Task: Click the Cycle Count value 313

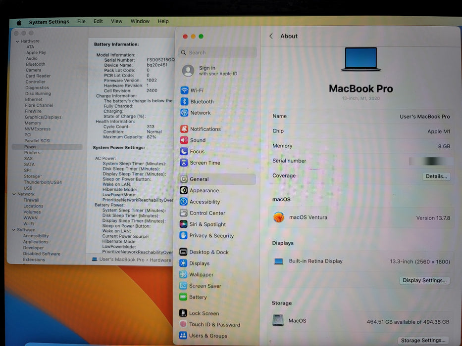Action: click(151, 127)
